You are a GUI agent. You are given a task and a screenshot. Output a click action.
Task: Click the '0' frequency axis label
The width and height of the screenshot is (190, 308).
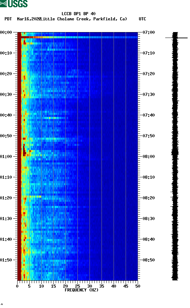(17, 286)
